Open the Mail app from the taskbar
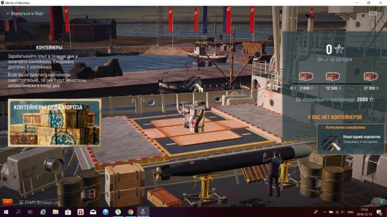Screen dimensions: 387x217 coord(93,212)
